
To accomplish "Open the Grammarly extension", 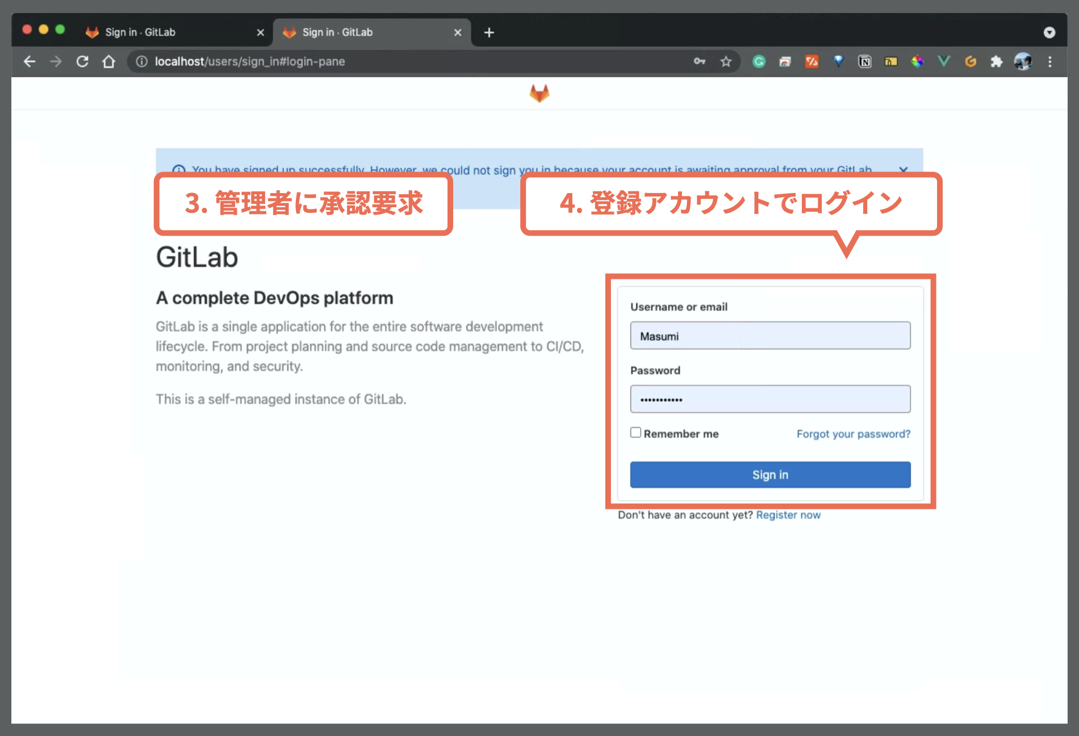I will click(x=759, y=61).
